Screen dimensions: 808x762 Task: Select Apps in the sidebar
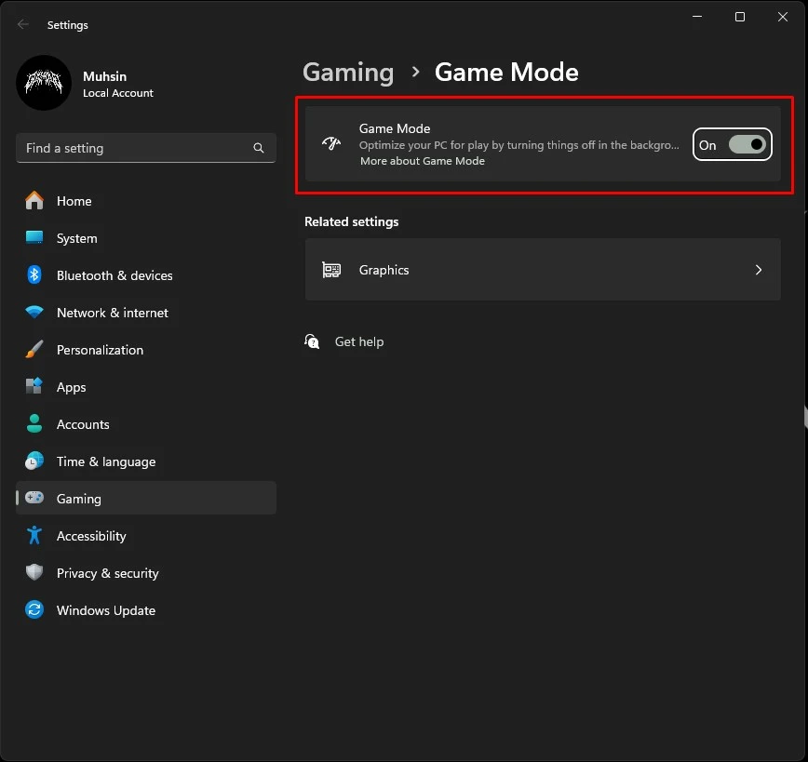coord(146,387)
